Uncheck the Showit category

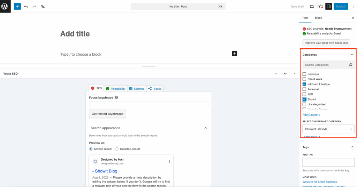pos(304,99)
